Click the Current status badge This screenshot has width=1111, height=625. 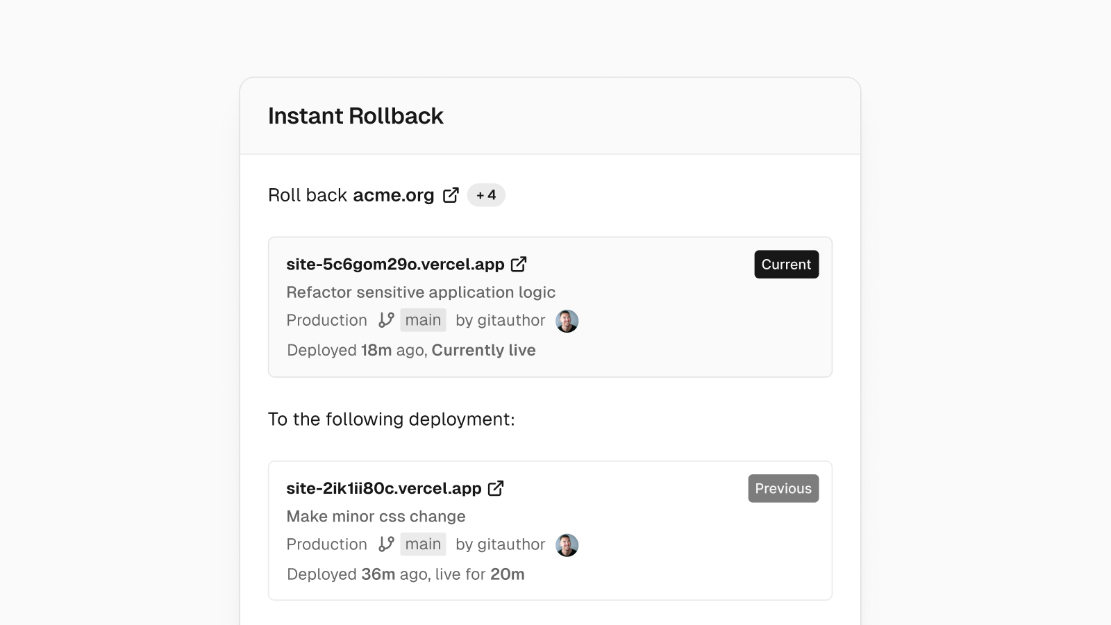(786, 264)
